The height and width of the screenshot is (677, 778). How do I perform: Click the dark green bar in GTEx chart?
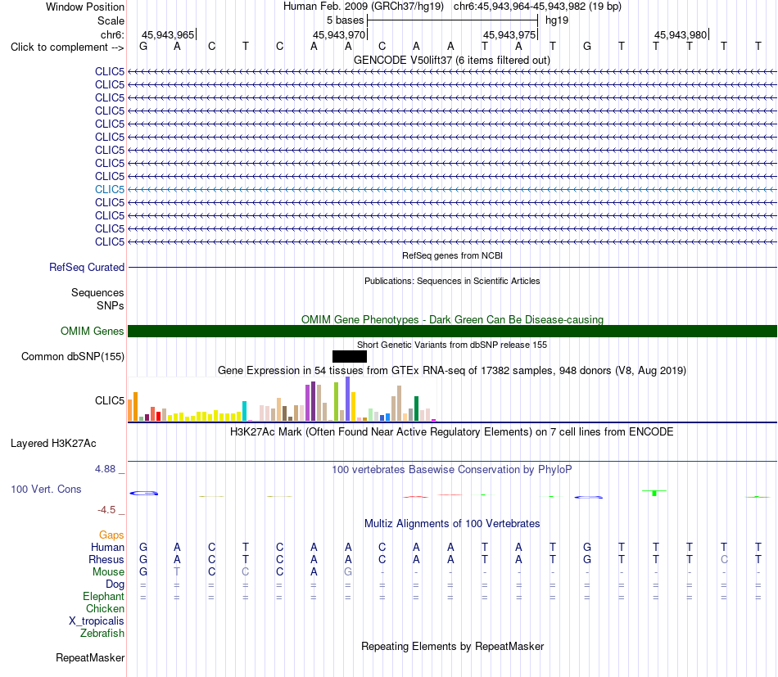tap(416, 408)
